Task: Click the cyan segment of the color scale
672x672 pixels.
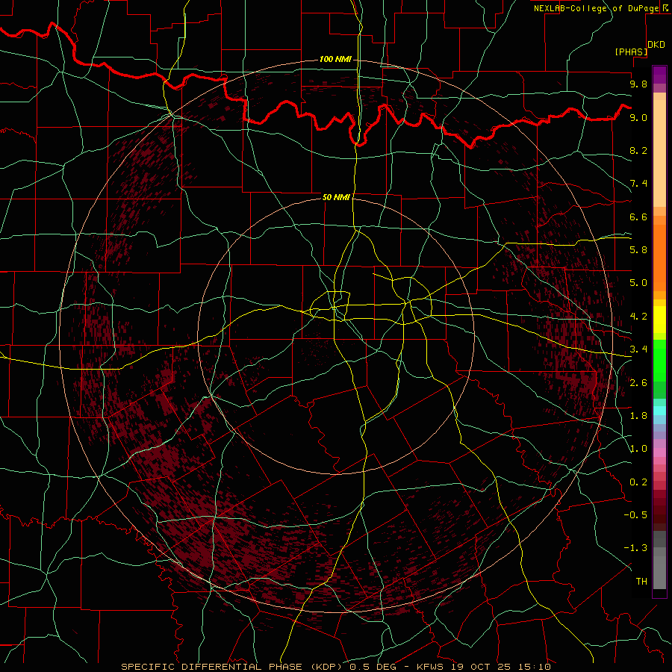Action: pyautogui.click(x=659, y=411)
